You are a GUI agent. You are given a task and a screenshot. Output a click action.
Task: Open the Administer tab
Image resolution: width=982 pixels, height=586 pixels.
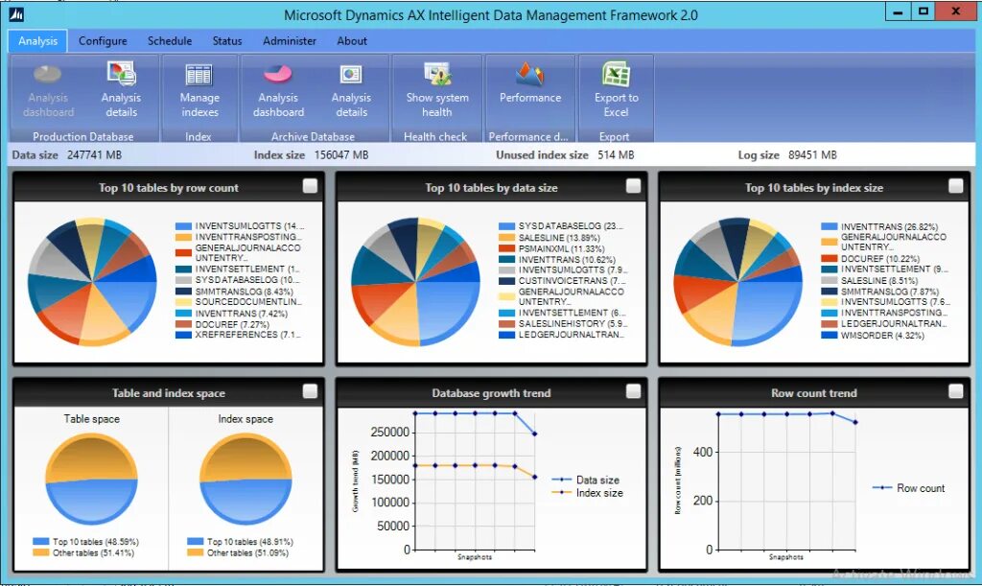290,40
